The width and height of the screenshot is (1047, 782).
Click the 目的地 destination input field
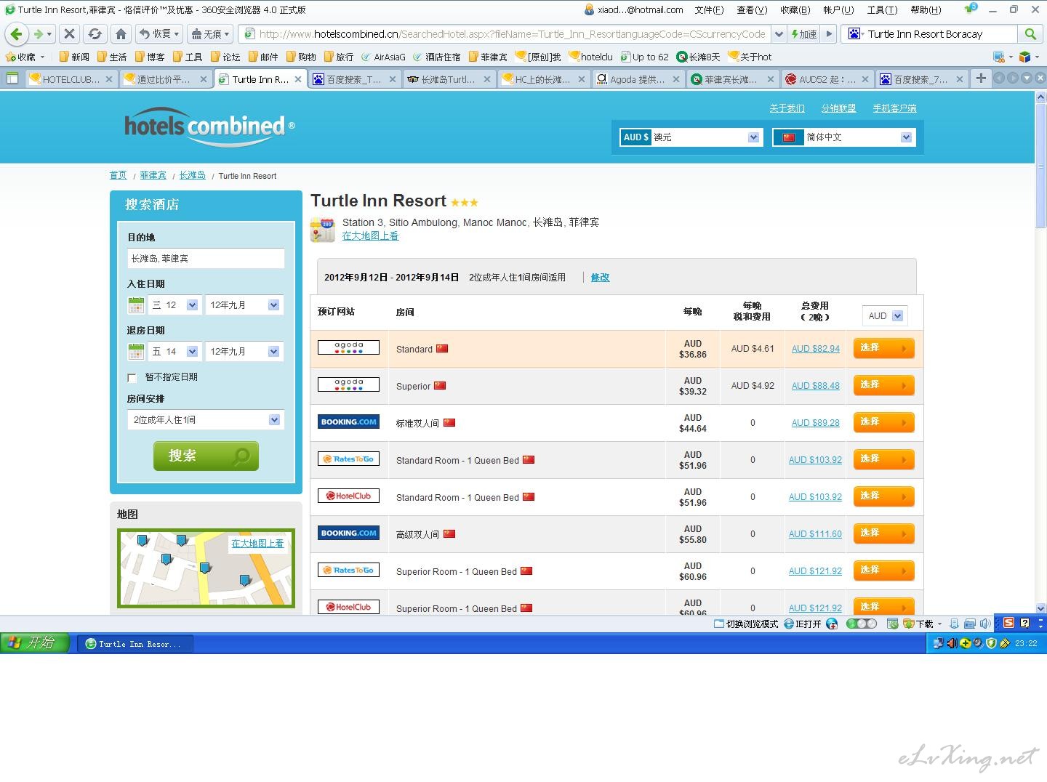[206, 259]
